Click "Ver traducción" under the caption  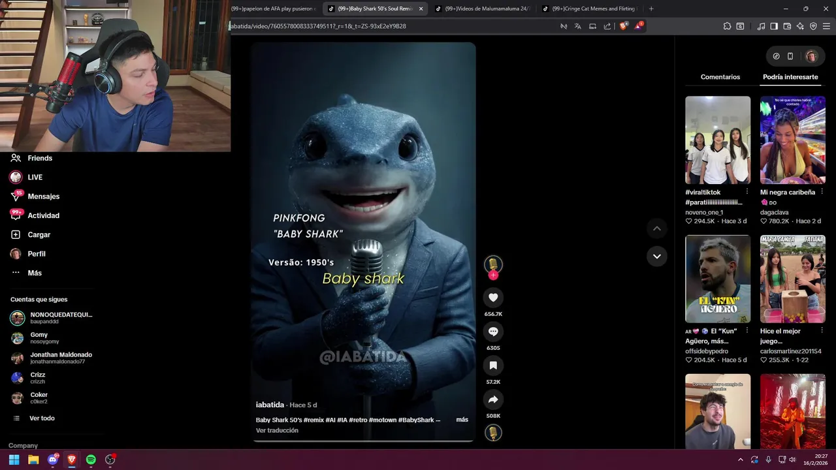point(277,431)
